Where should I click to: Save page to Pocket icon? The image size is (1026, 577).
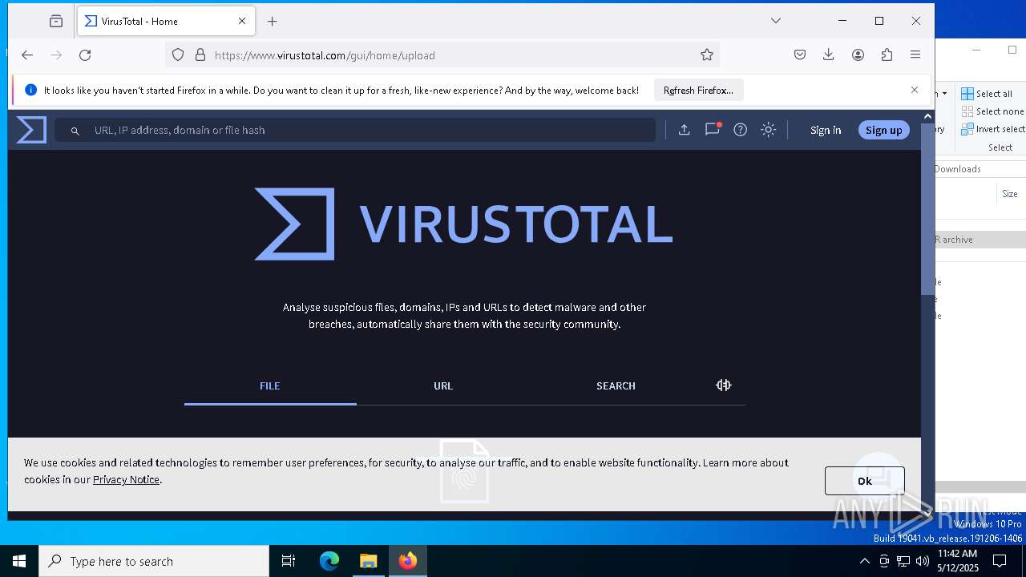(x=800, y=55)
